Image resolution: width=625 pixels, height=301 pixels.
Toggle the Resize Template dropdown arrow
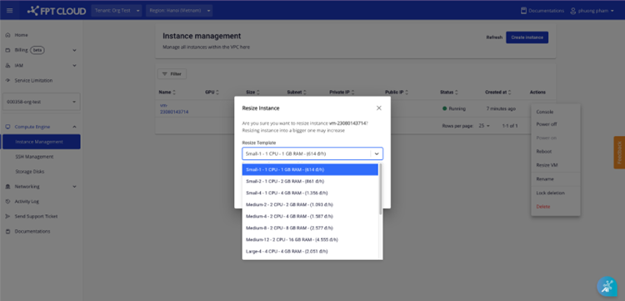click(x=377, y=154)
